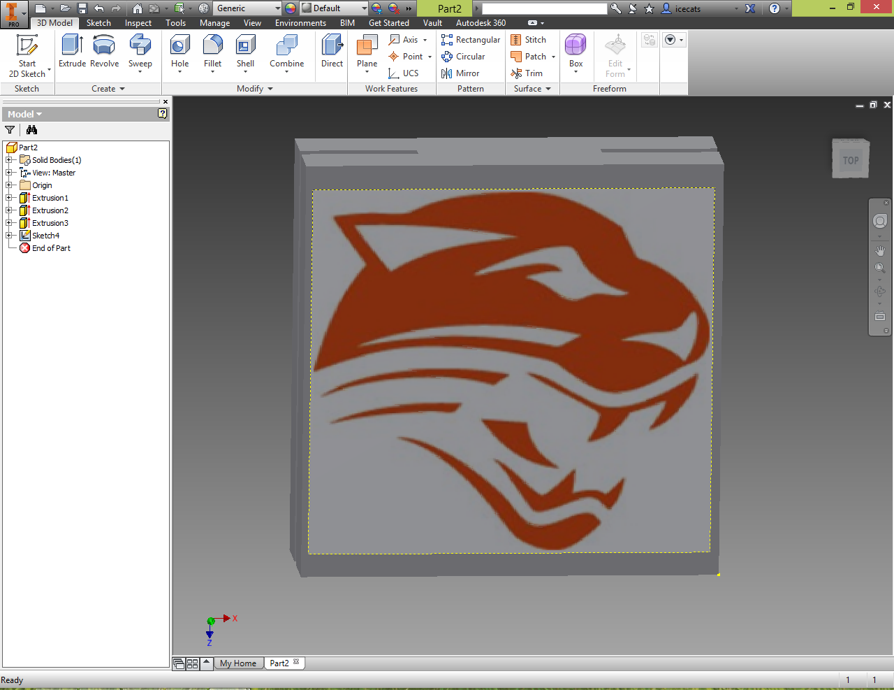
Task: Open the Generic material dropdown
Action: click(247, 8)
